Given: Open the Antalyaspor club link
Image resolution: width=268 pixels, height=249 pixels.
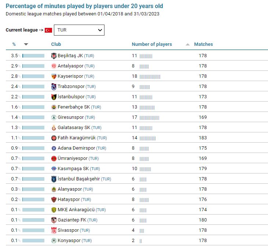Looking at the screenshot, I should click(71, 66).
